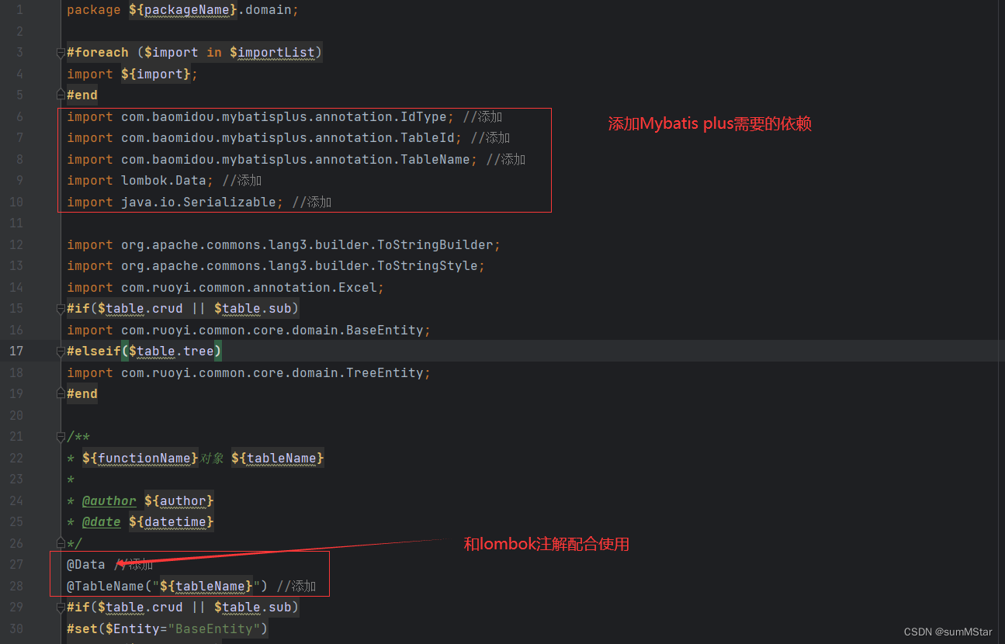Click line number 1 in the gutter
This screenshot has height=644, width=1005.
click(x=19, y=10)
